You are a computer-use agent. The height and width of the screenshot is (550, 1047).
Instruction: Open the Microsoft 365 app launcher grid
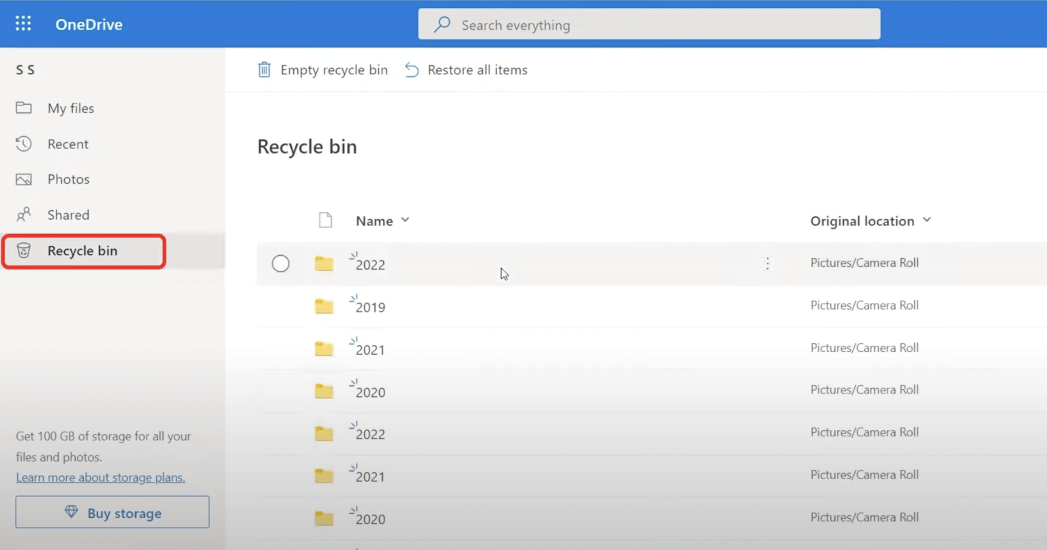[x=22, y=22]
